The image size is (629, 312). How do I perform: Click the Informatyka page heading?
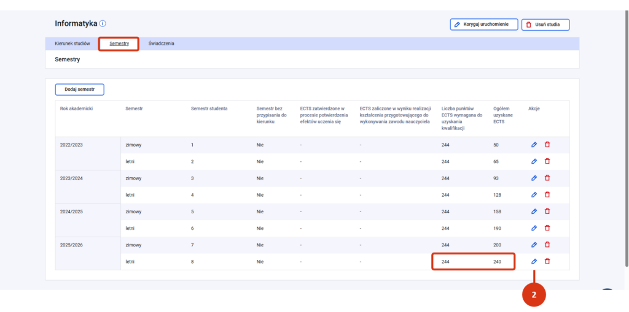tap(76, 24)
